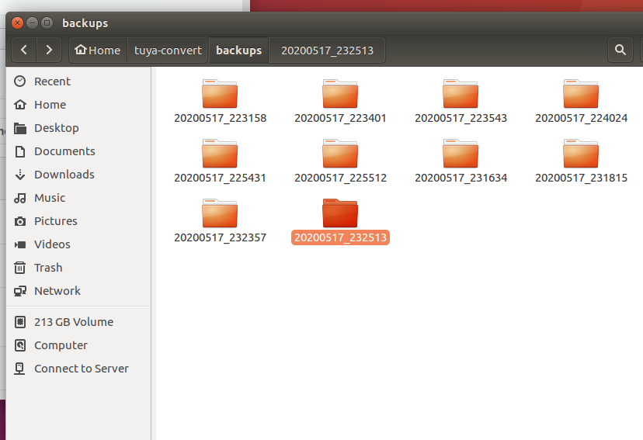Select the backups path bar segment
Image resolution: width=643 pixels, height=440 pixels.
point(238,50)
